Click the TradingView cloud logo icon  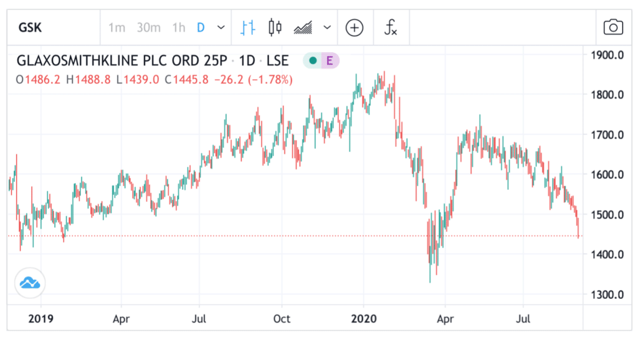tap(30, 283)
